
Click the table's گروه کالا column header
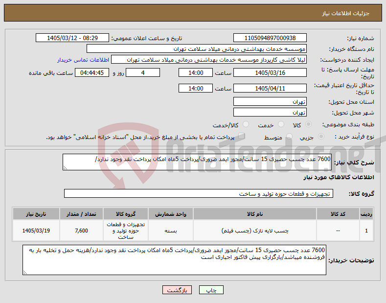pos(126,214)
